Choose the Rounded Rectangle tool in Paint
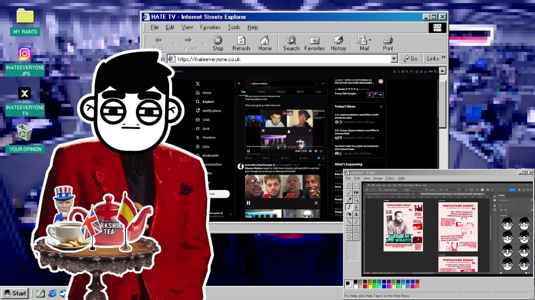 tap(357, 237)
